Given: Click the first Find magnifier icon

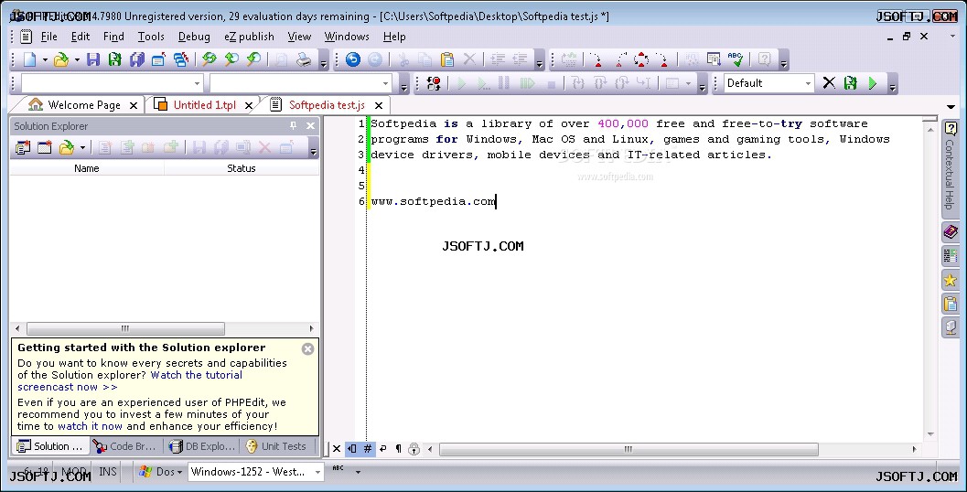Looking at the screenshot, I should [210, 59].
